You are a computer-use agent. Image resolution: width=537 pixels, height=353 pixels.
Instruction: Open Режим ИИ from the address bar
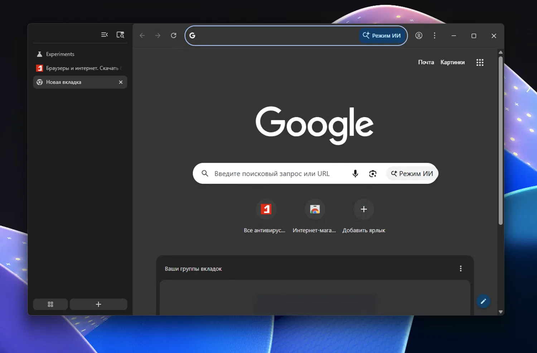382,35
